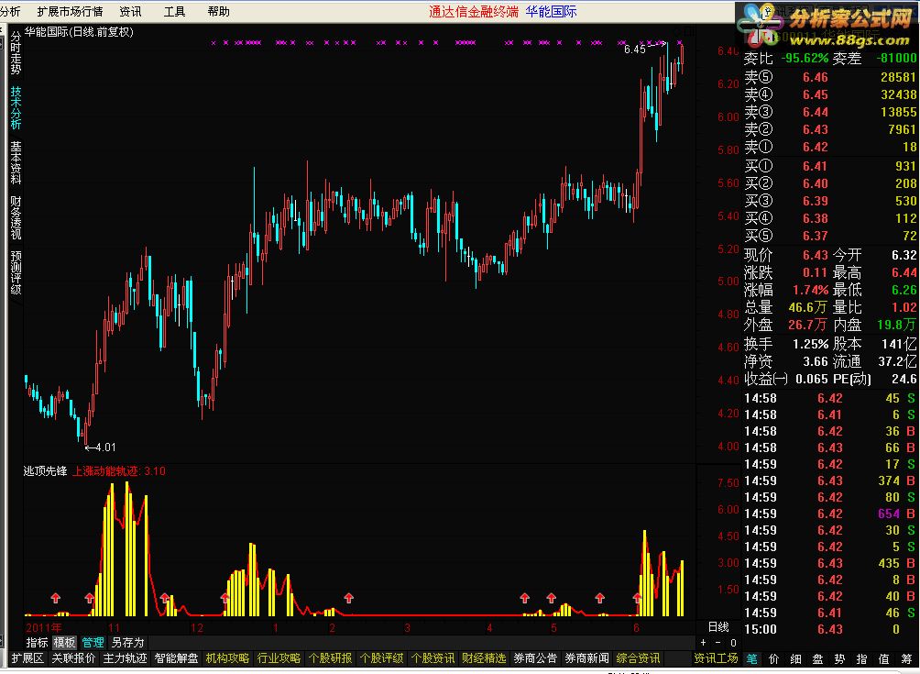This screenshot has width=920, height=674.
Task: Open 券商新闻 in the bottom bar
Action: click(x=586, y=658)
